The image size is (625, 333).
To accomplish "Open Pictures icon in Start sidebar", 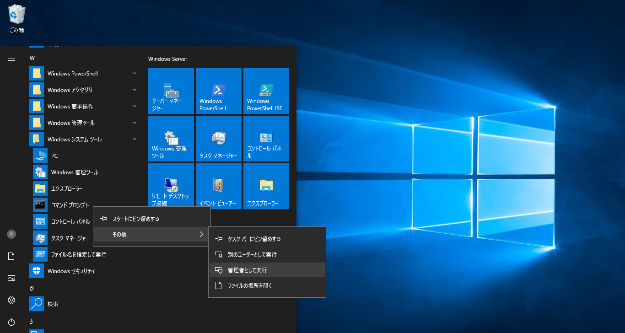I will [11, 278].
